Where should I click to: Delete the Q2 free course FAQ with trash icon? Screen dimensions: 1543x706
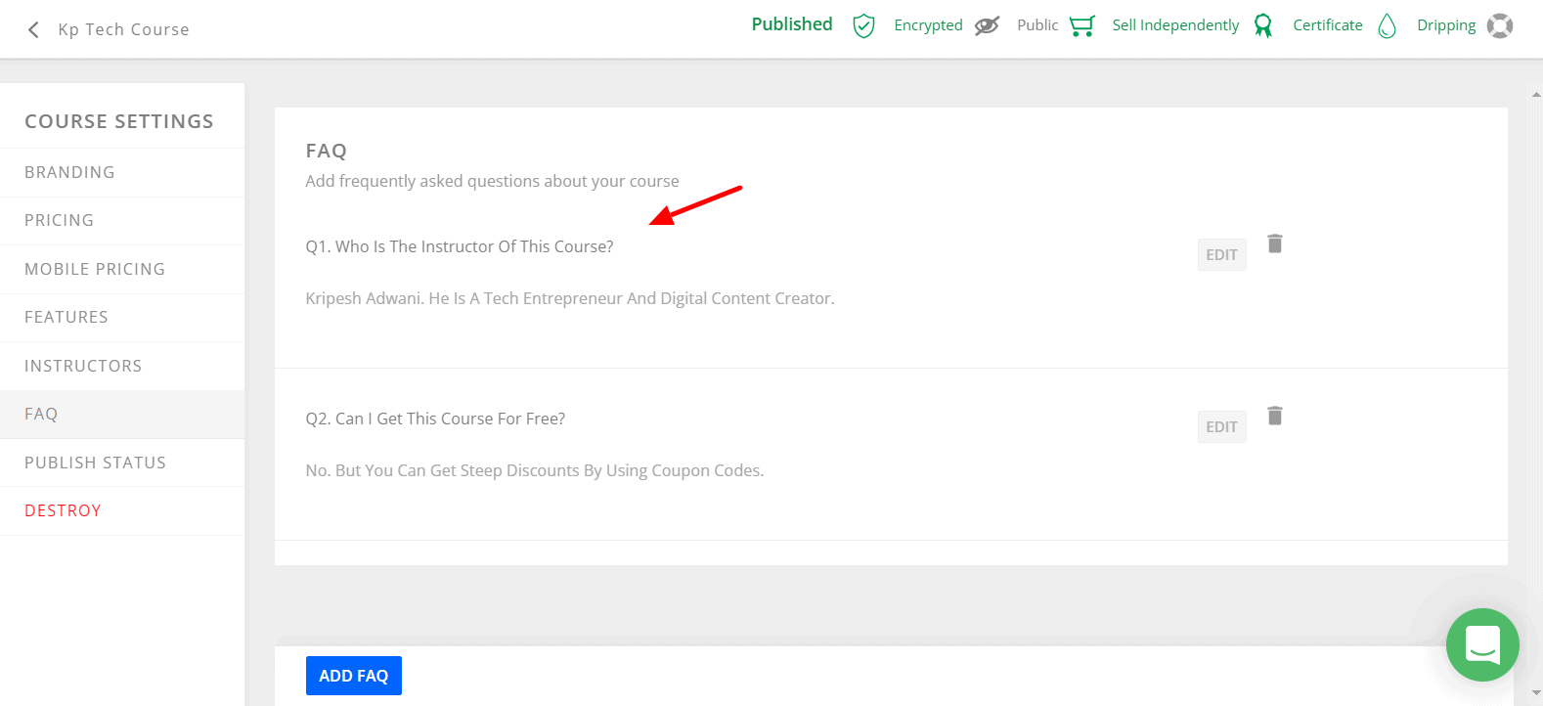tap(1275, 416)
